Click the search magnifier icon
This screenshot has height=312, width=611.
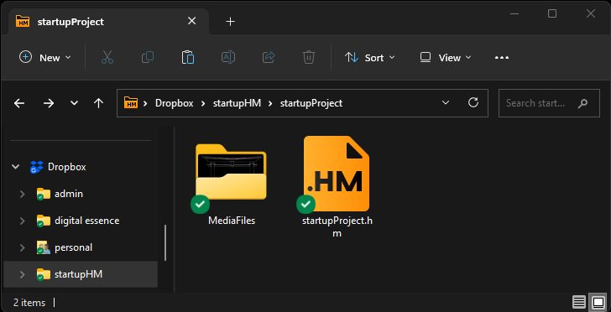pyautogui.click(x=582, y=103)
